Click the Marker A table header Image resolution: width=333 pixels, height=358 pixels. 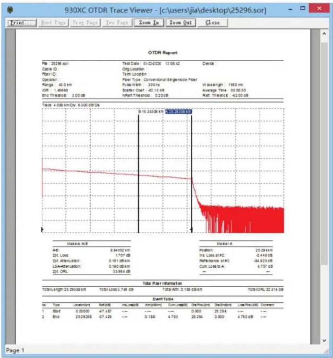coord(225,244)
